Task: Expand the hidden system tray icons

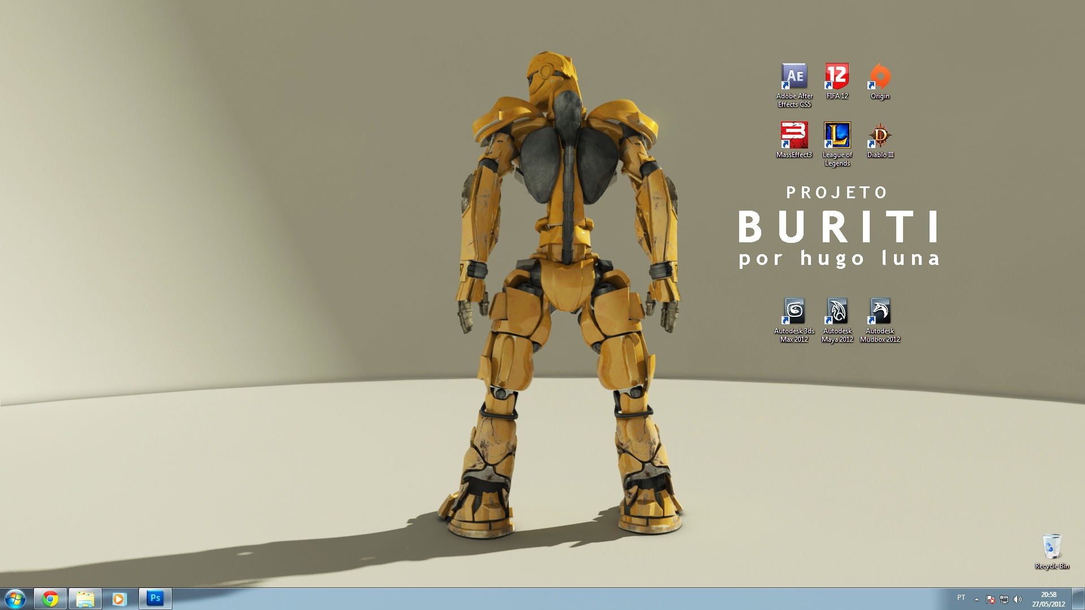Action: 977,600
